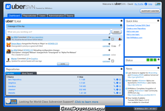
Task: Click the icon right of Help link
Action: pyautogui.click(x=157, y=4)
